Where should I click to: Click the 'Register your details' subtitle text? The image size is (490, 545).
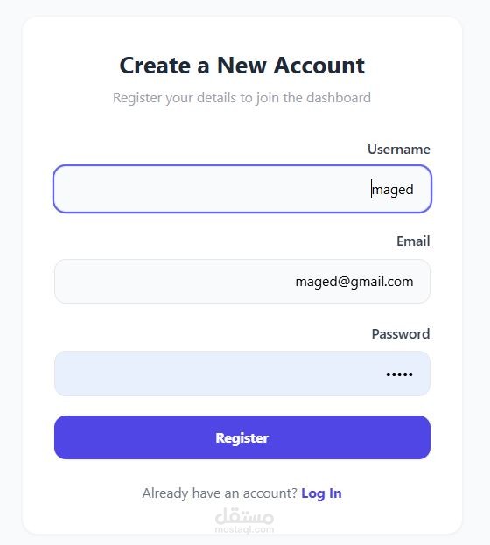click(x=241, y=98)
